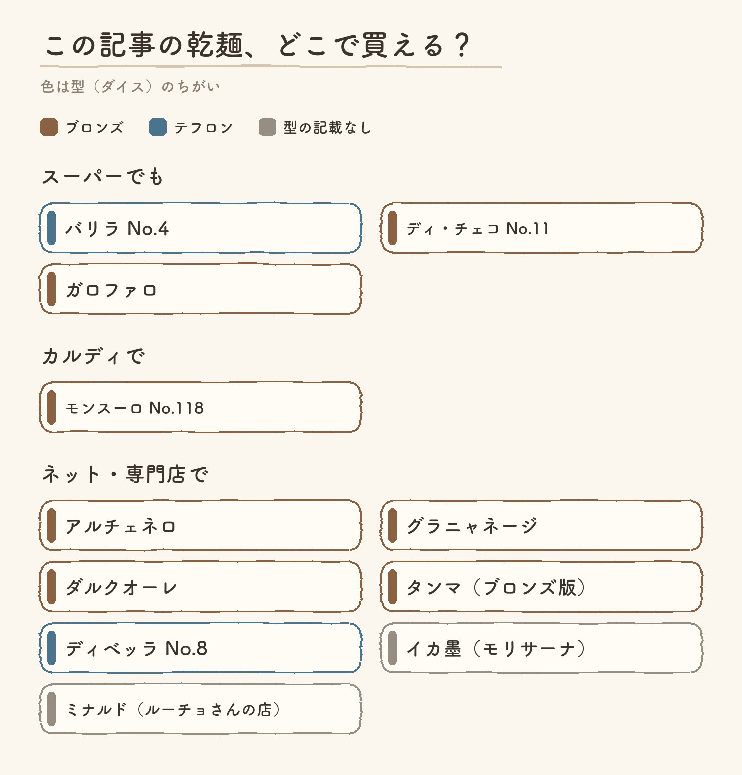This screenshot has height=775, width=742.
Task: Select the バリラ No.4 card
Action: click(x=201, y=228)
